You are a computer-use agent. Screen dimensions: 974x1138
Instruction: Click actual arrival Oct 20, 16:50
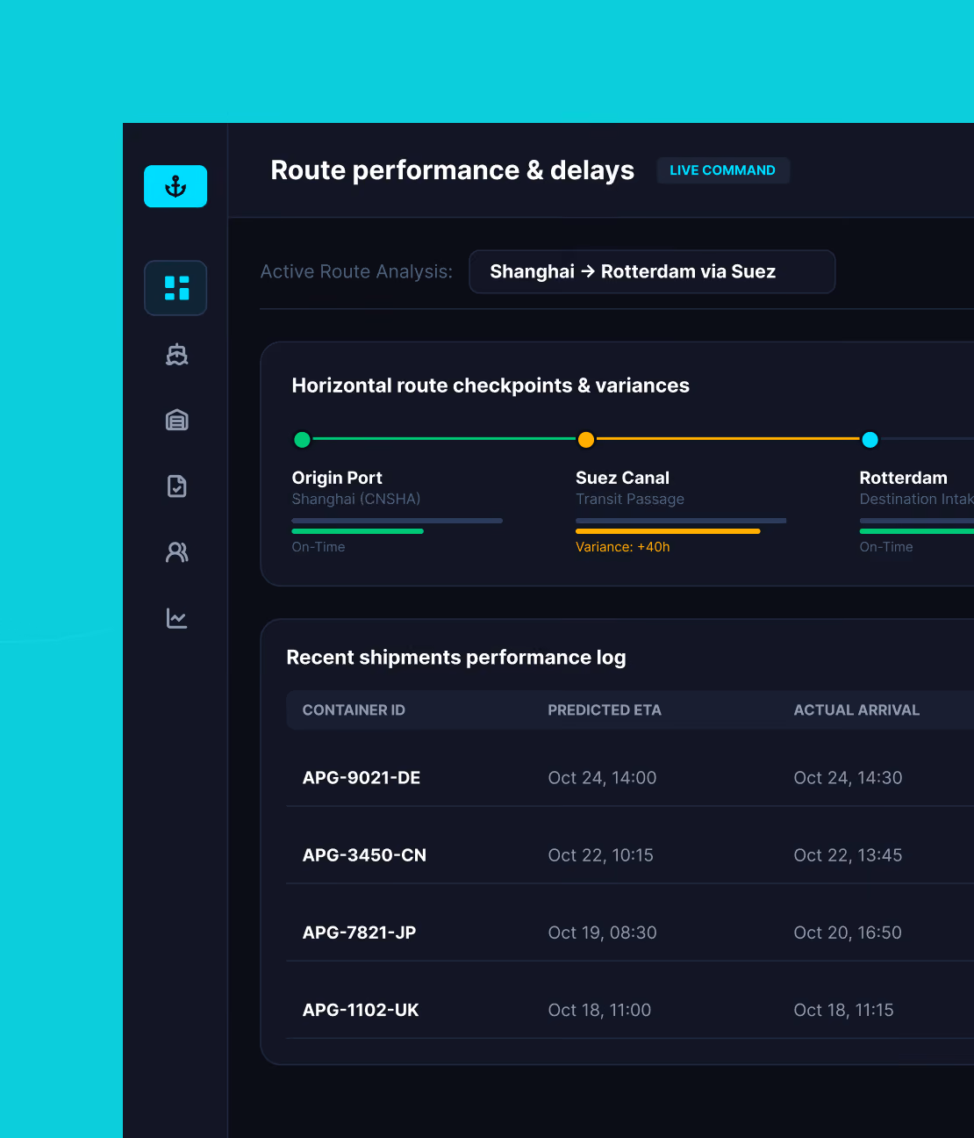pos(848,933)
